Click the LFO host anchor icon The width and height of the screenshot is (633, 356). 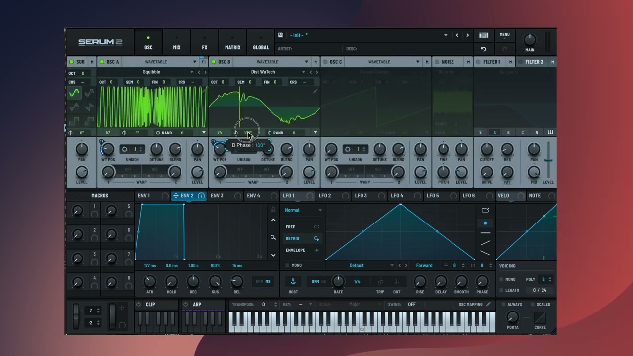point(293,281)
